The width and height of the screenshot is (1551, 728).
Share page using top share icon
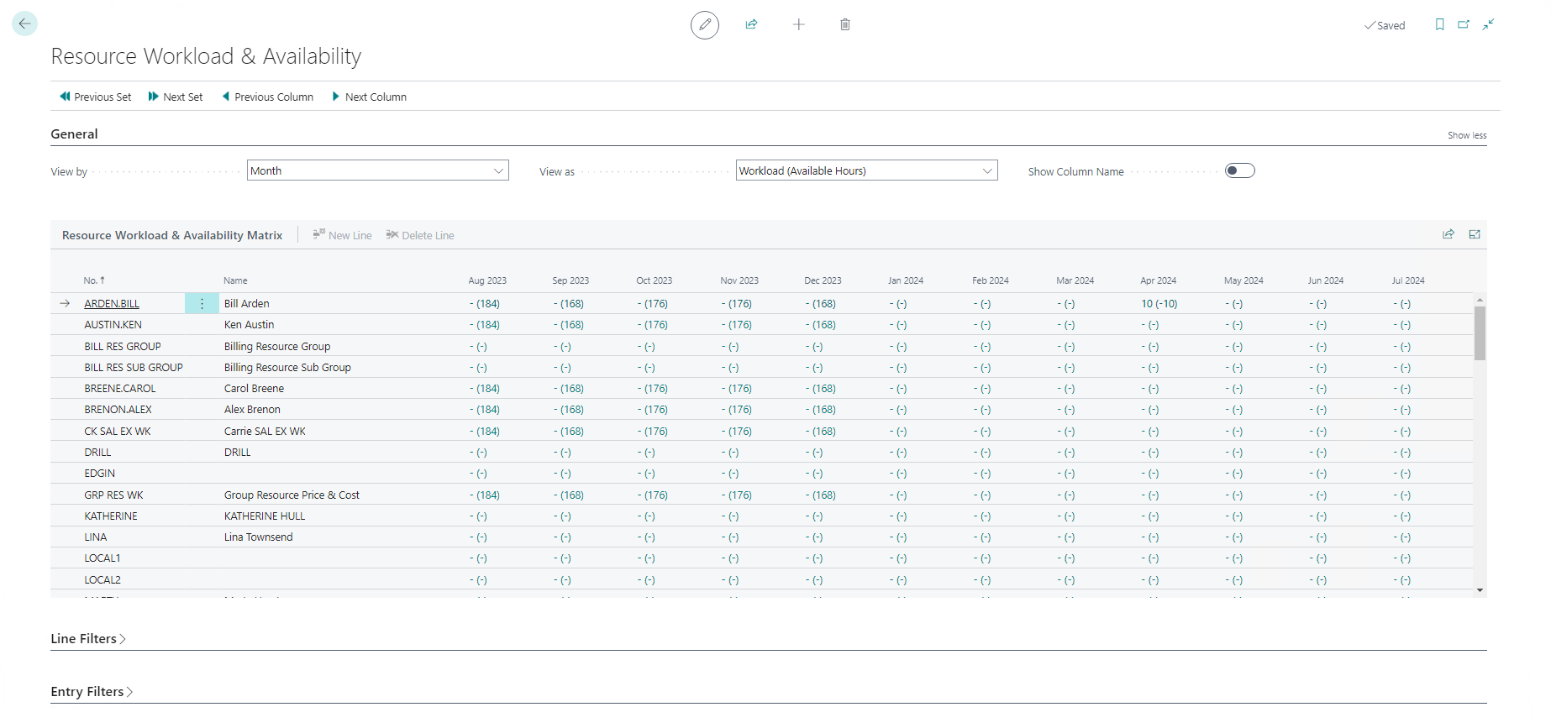[752, 24]
